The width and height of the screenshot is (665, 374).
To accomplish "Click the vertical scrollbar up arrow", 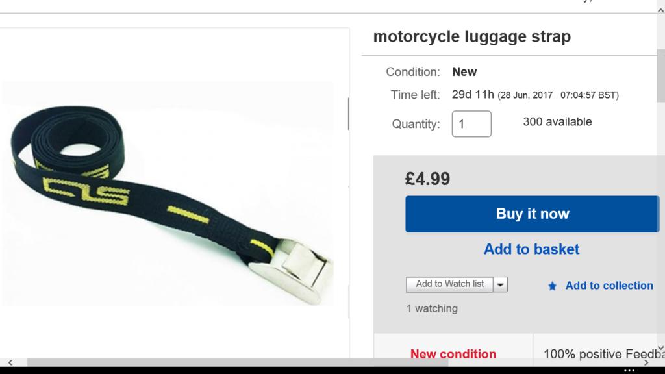I will pyautogui.click(x=660, y=11).
